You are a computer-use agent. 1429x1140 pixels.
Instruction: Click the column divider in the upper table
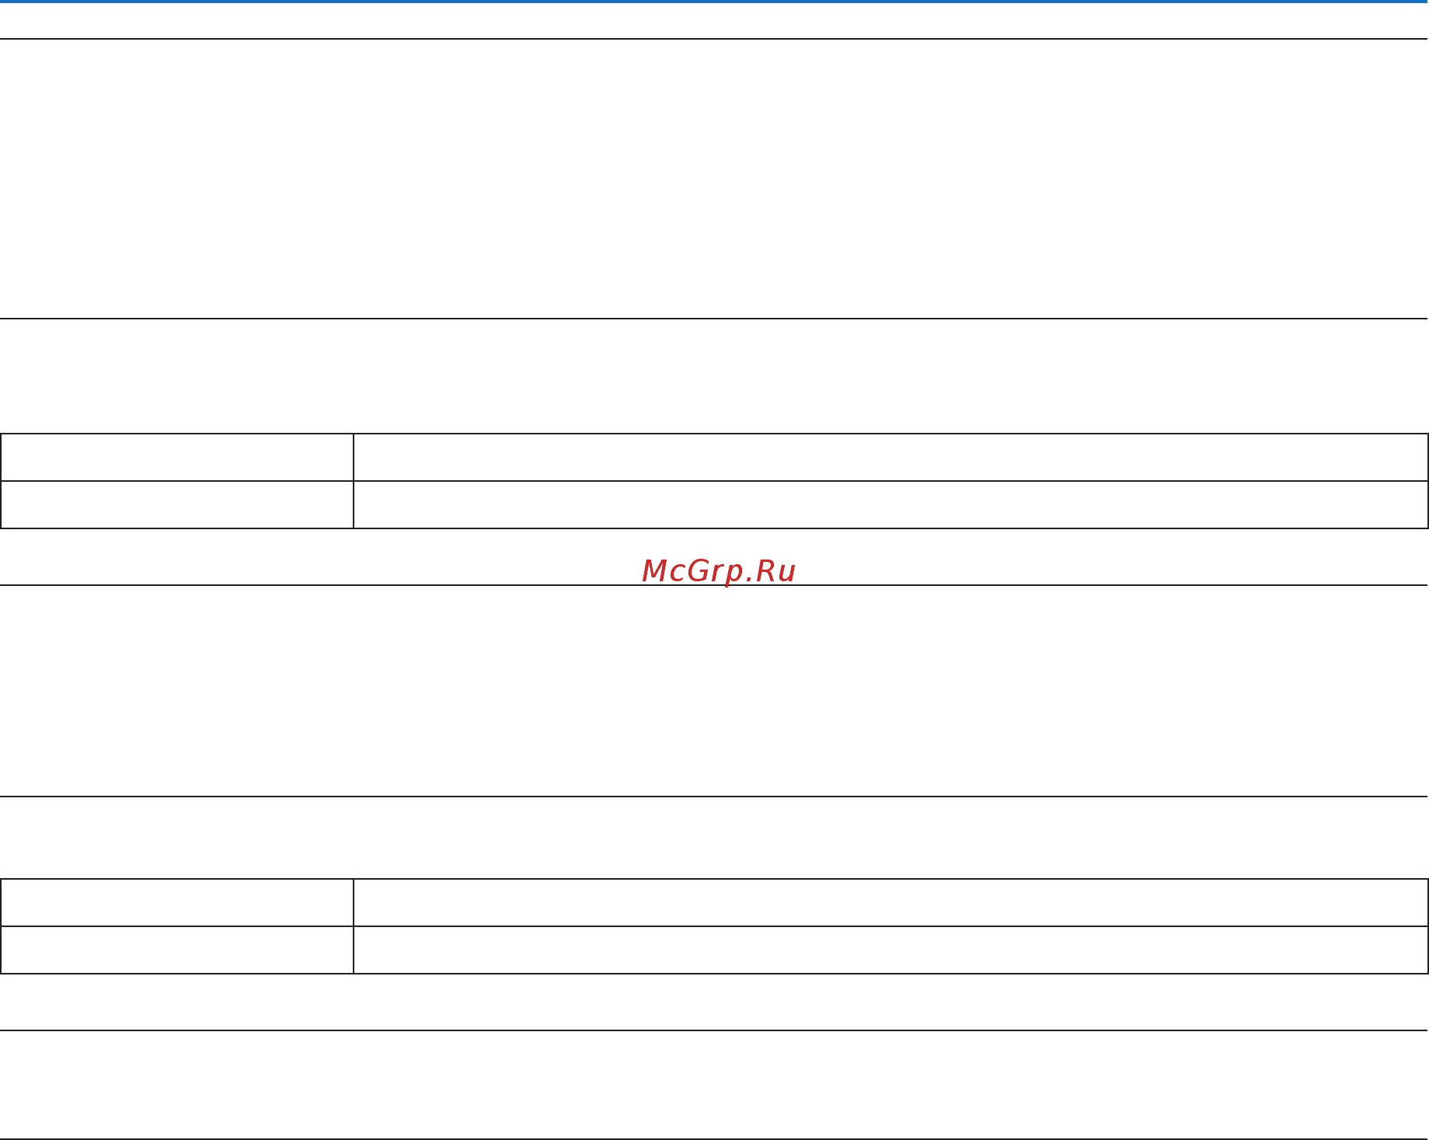(354, 481)
